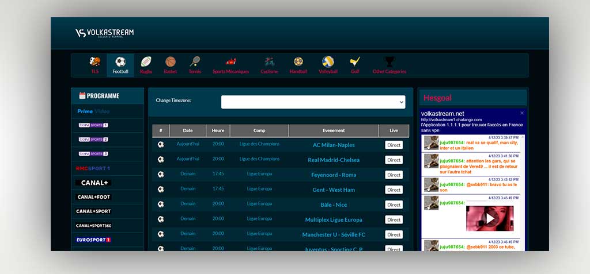Select CANAL+SPORT360 channel
Viewport: 590px width, 274px height.
pyautogui.click(x=93, y=226)
